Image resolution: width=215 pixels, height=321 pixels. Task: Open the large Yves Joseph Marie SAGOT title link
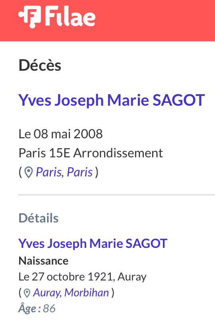tap(112, 100)
